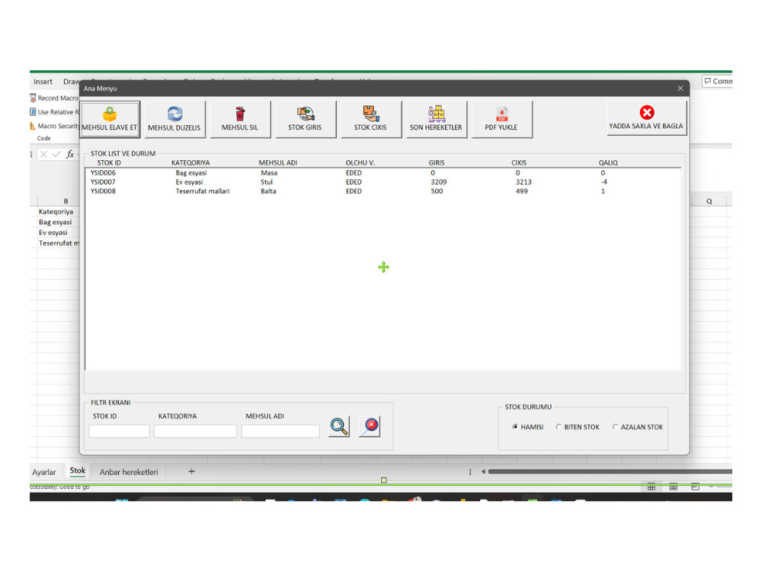The width and height of the screenshot is (762, 572).
Task: Select the AZALAN STOK radio option
Action: 638,427
